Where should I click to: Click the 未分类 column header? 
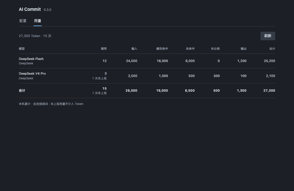click(215, 48)
